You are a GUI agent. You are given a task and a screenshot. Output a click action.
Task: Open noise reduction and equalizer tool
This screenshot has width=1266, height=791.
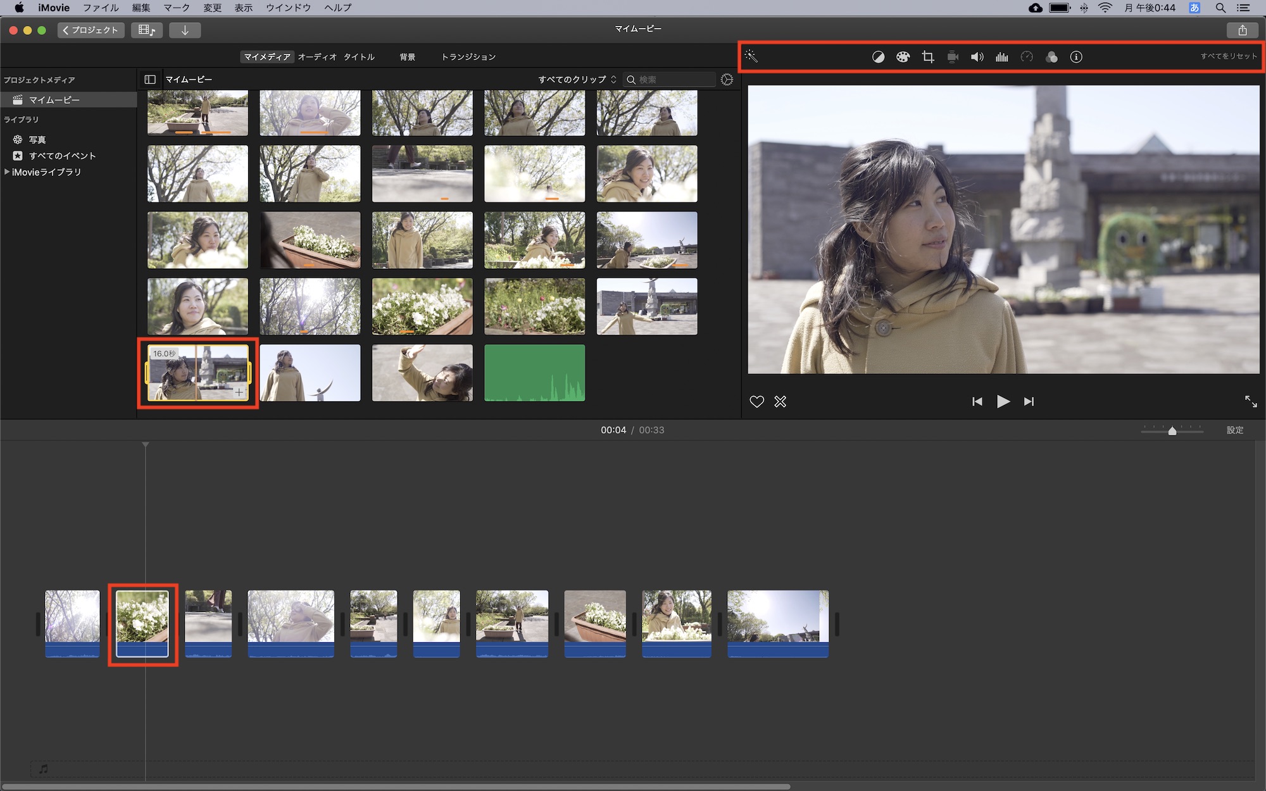pos(1001,57)
